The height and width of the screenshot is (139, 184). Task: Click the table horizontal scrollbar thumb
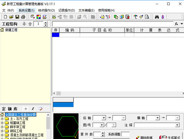pyautogui.click(x=59, y=93)
